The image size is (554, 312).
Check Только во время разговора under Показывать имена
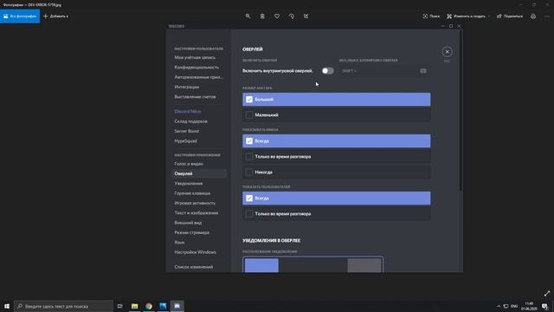click(249, 156)
